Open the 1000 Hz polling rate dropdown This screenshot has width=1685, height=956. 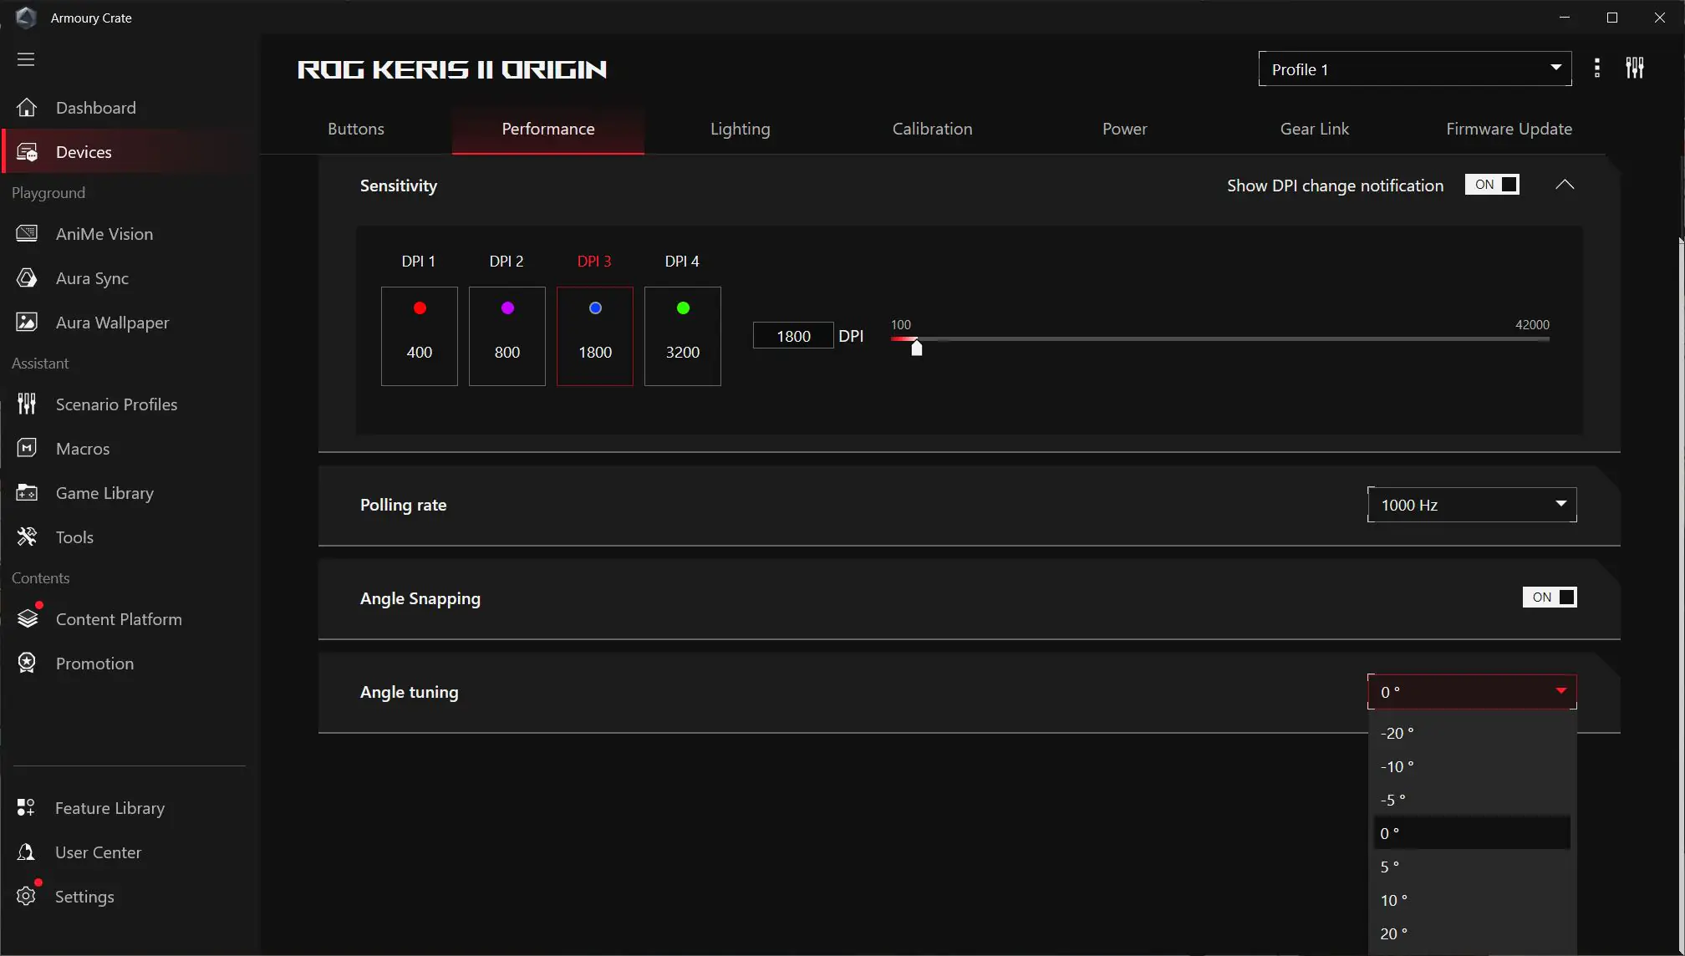(1471, 505)
